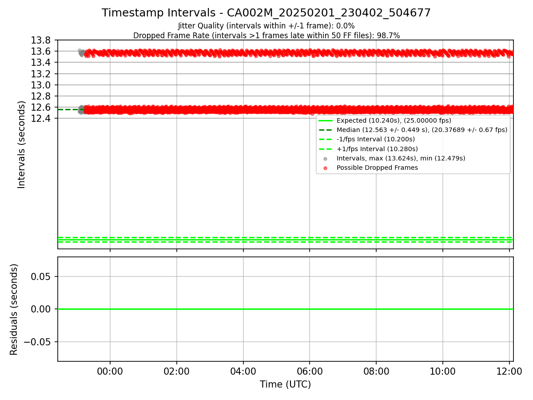Click the gray dot marker beside 'Intervals, max'
Screen dimensions: 533x400
pyautogui.click(x=326, y=159)
